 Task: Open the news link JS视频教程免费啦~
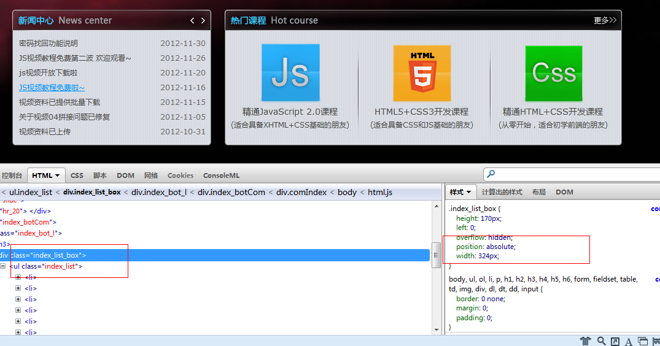pos(52,88)
